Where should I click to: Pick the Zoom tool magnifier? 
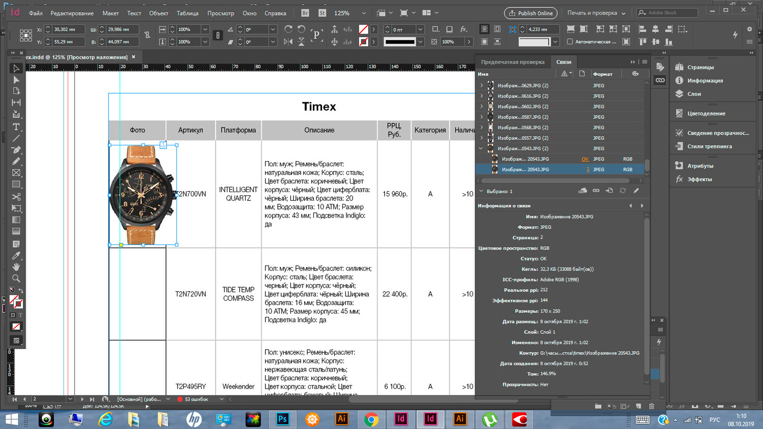pyautogui.click(x=16, y=279)
